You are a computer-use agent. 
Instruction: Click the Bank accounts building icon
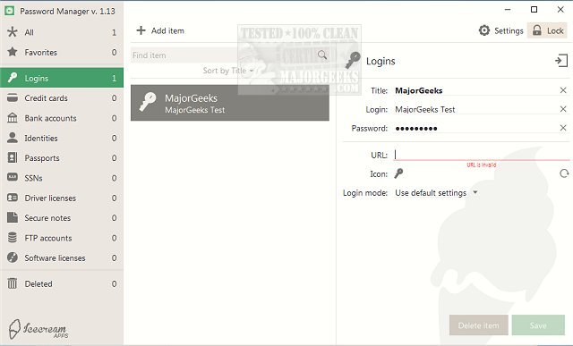click(x=12, y=118)
